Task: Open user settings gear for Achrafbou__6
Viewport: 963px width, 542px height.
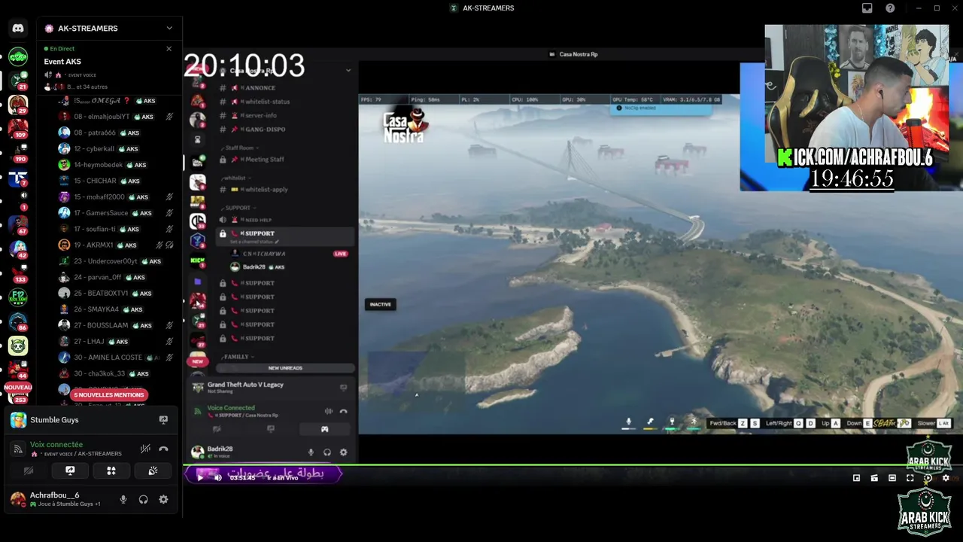Action: click(163, 499)
